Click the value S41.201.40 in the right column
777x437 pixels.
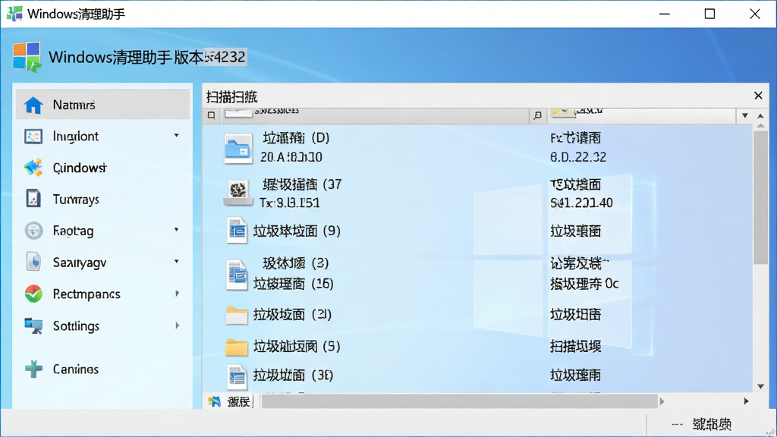tap(581, 203)
